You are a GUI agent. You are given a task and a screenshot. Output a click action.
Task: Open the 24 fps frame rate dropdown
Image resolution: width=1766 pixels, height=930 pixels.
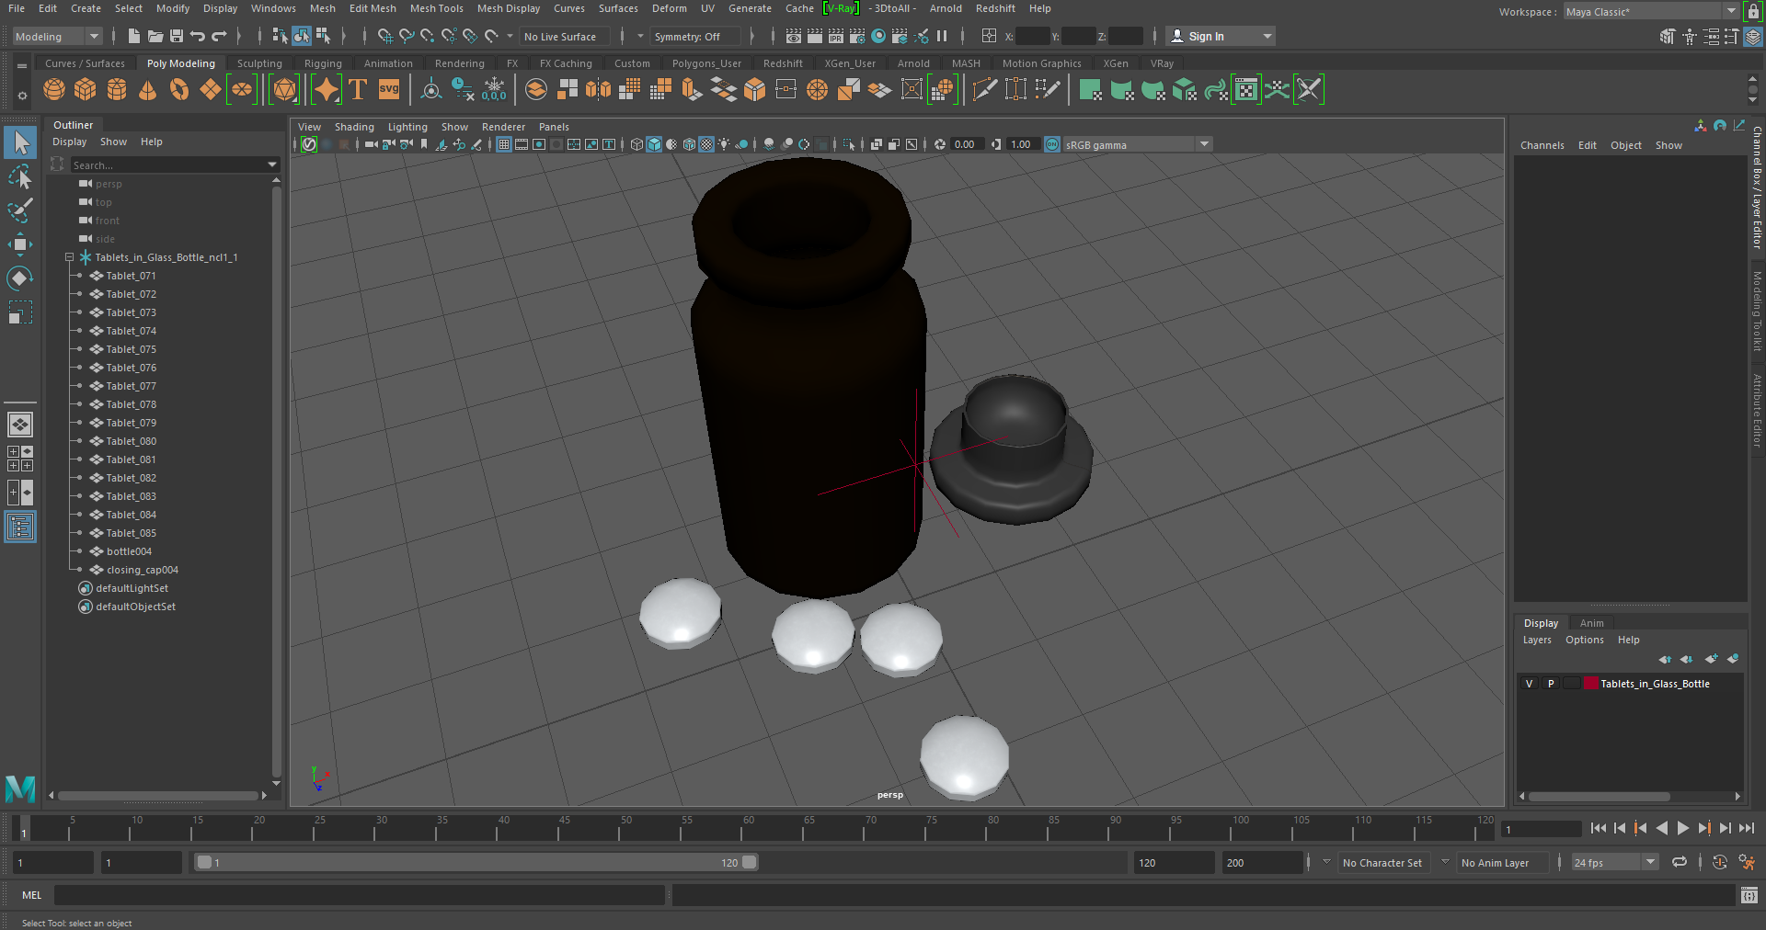(x=1614, y=862)
